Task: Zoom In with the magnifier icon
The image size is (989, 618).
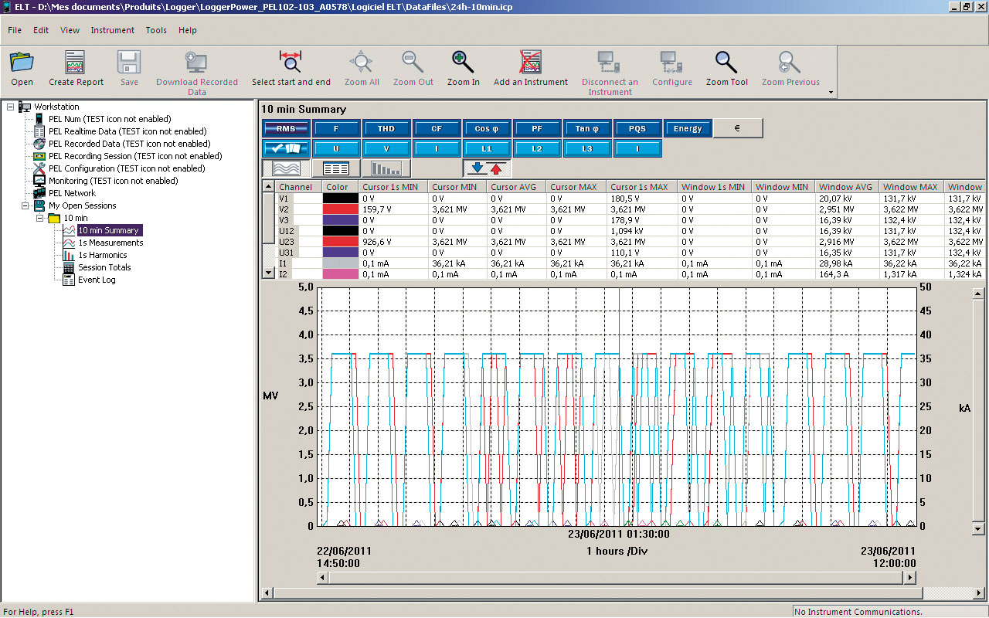Action: coord(463,63)
